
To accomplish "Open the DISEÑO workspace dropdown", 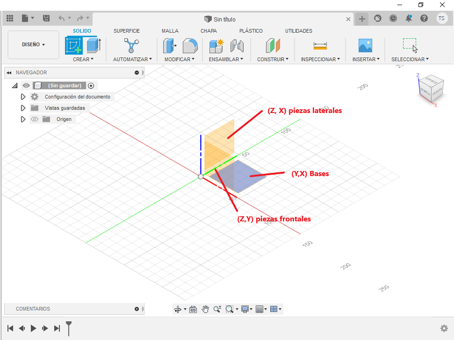I will coord(33,44).
